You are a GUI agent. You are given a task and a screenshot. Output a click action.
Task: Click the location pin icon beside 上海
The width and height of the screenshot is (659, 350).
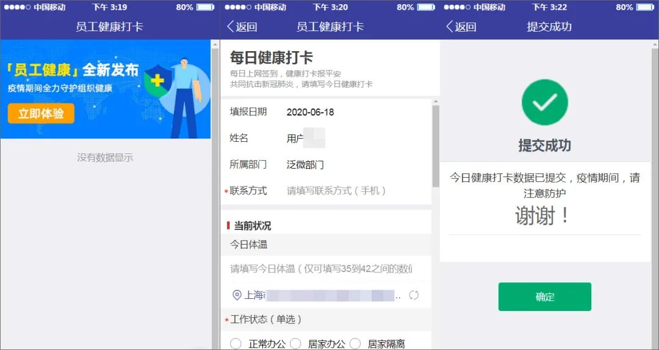point(237,295)
